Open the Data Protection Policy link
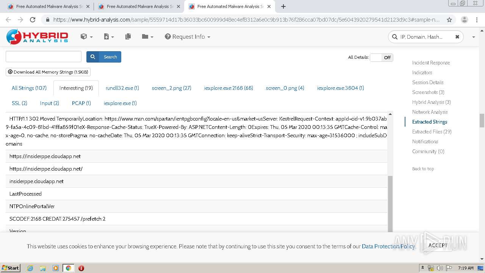485x273 pixels. (388, 246)
